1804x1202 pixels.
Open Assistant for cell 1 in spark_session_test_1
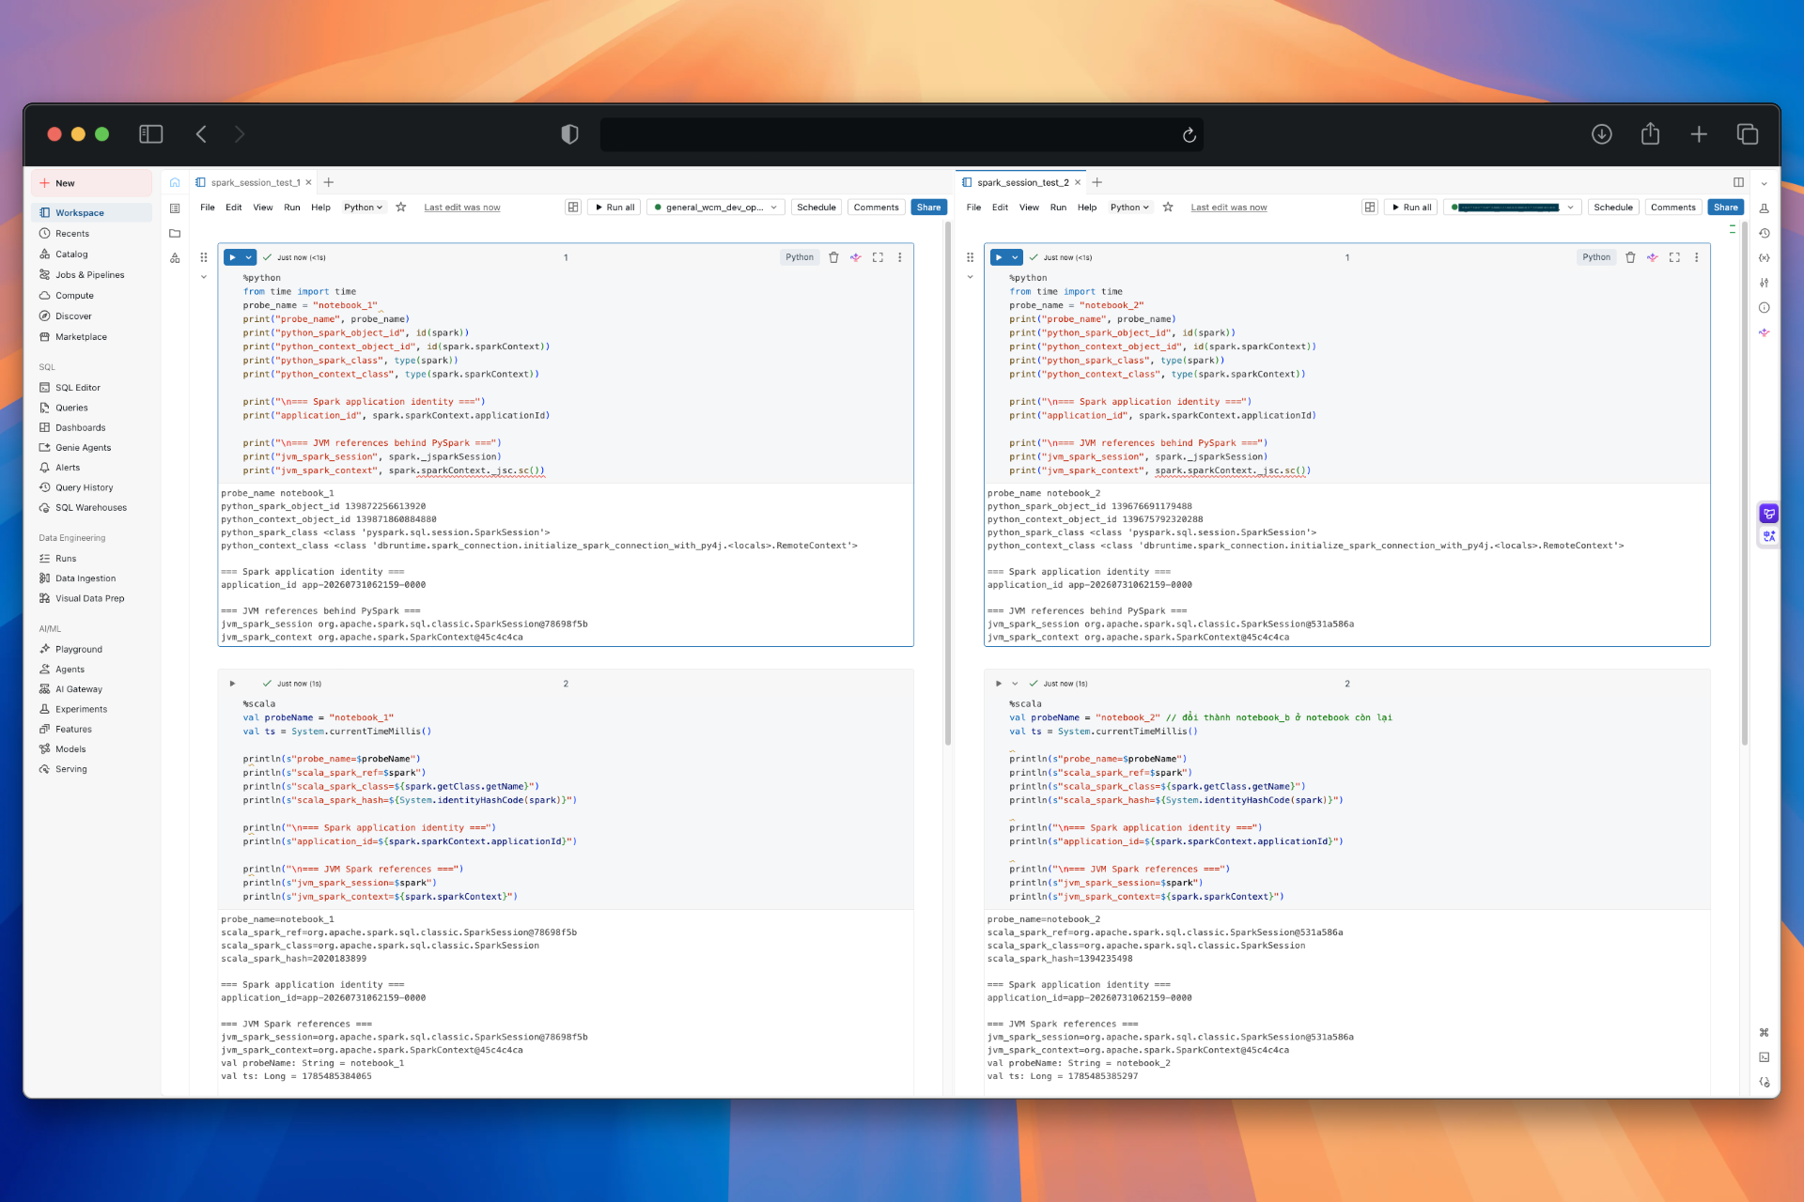click(x=856, y=257)
